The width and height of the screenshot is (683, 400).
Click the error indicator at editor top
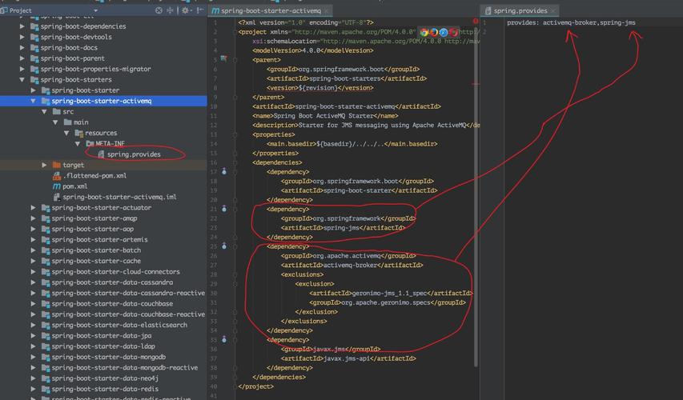[476, 21]
